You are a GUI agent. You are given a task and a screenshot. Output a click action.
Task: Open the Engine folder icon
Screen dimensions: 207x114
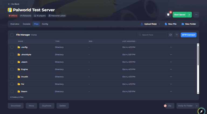(19, 69)
